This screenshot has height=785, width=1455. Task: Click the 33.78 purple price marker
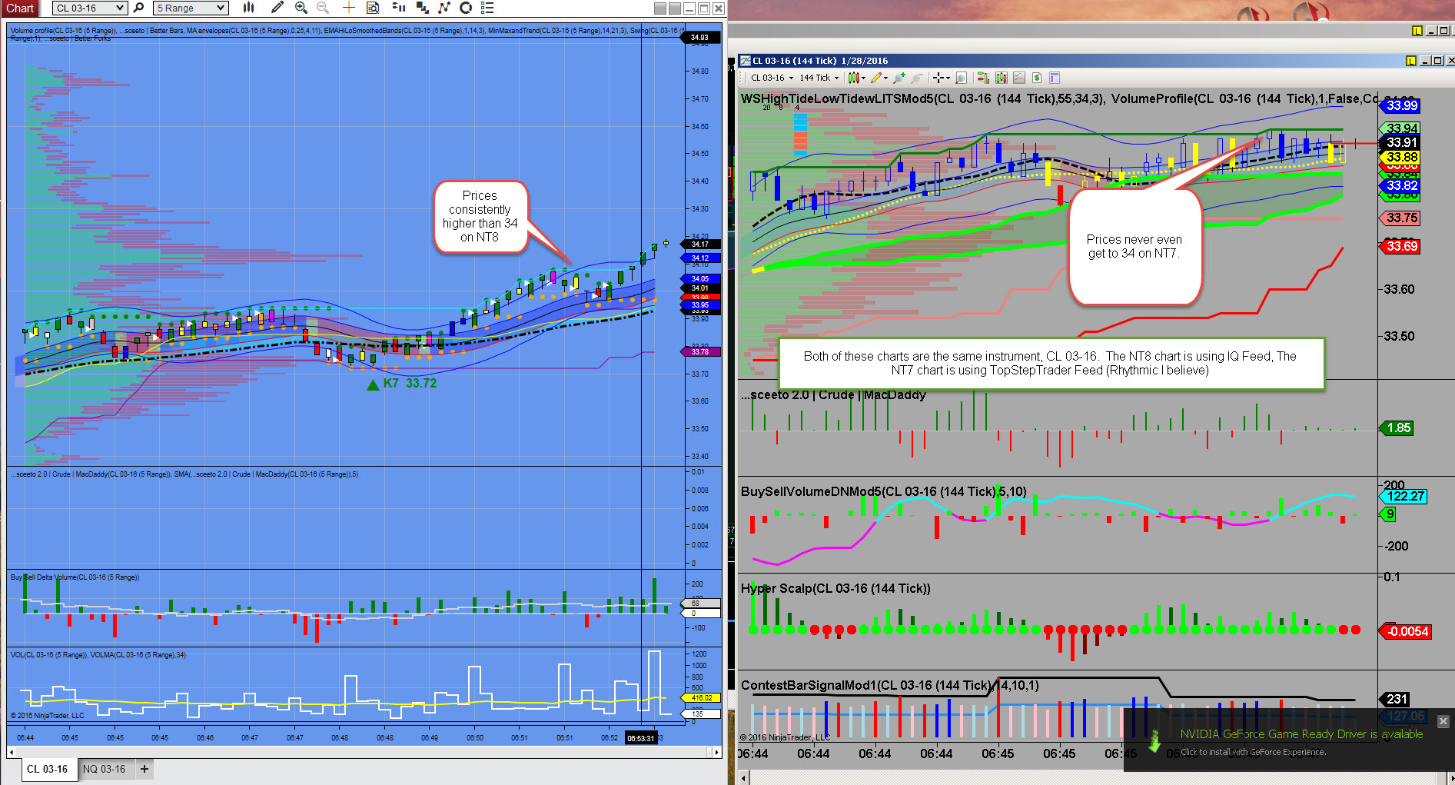(701, 352)
